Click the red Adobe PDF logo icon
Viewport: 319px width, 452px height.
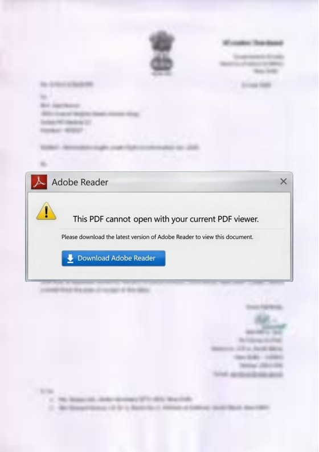[x=39, y=182]
